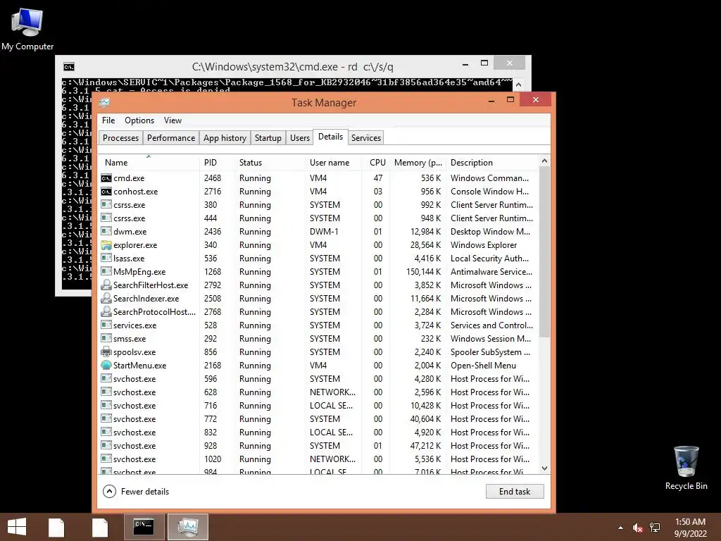Click Task Manager scrollbar down arrow
Viewport: 721px width, 541px height.
pos(544,468)
